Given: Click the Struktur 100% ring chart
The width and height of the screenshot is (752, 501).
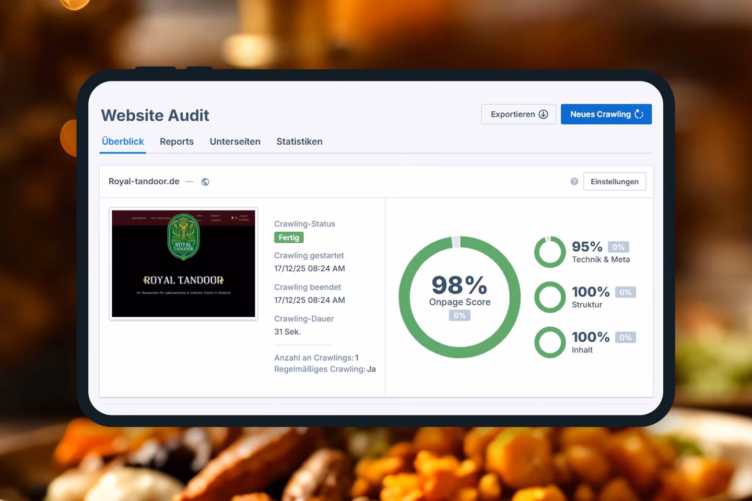Looking at the screenshot, I should (550, 297).
